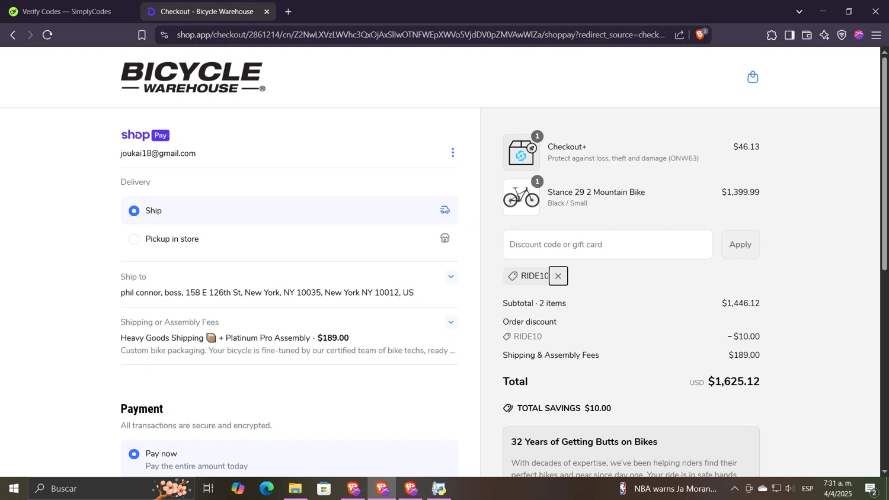The image size is (889, 500).
Task: Open the tab search dropdown arrow
Action: 799,11
